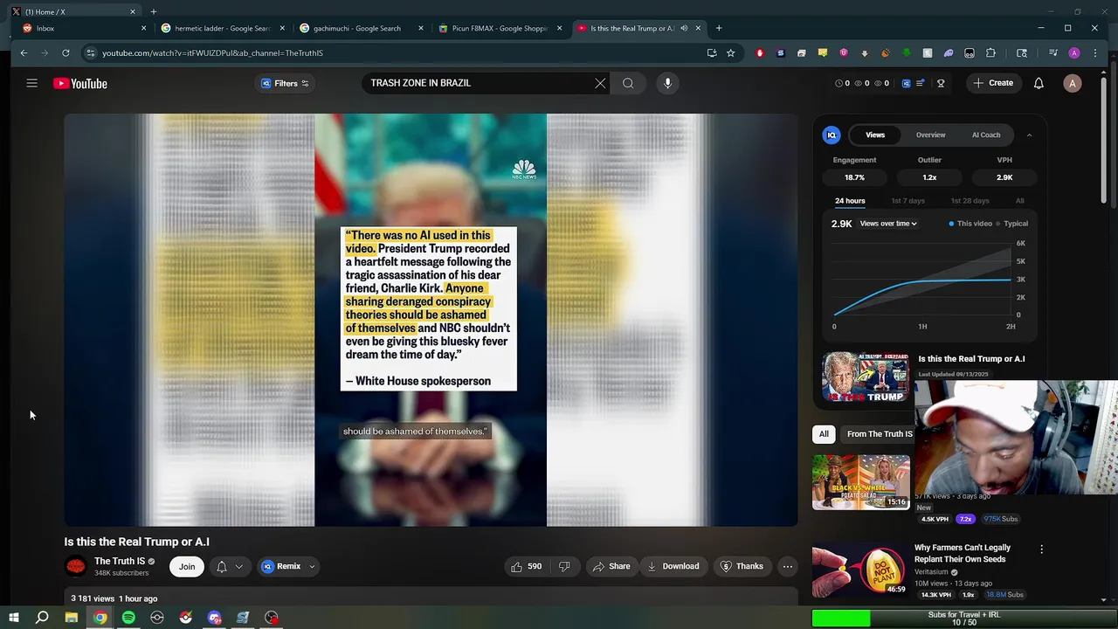1118x629 pixels.
Task: Reload the page
Action: [66, 52]
